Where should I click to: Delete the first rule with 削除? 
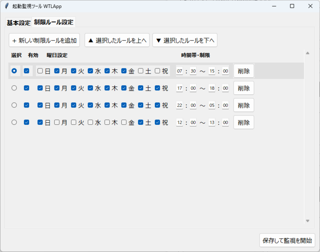pos(244,71)
